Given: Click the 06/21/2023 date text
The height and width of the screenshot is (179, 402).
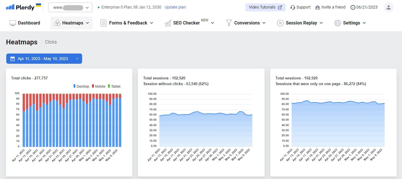Looking at the screenshot, I should (367, 7).
